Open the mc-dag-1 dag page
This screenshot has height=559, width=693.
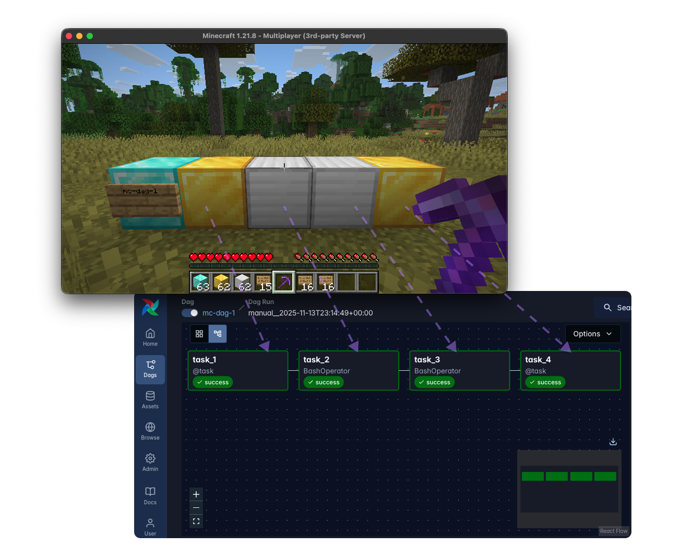219,313
